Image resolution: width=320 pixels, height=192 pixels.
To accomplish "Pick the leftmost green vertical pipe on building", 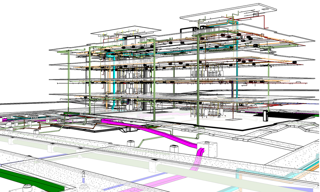I will point(68,81).
